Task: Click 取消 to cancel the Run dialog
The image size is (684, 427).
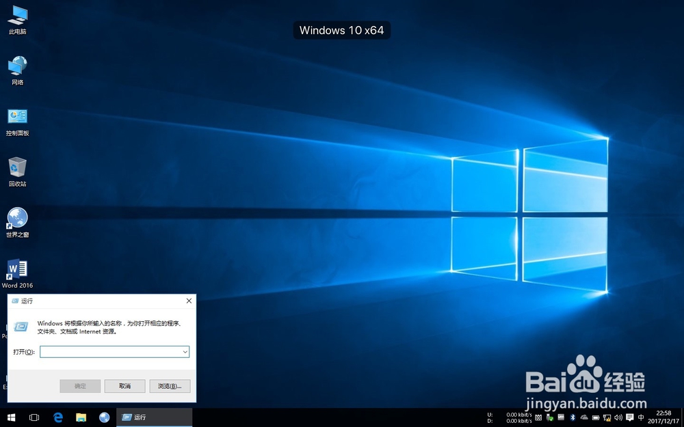Action: 124,386
